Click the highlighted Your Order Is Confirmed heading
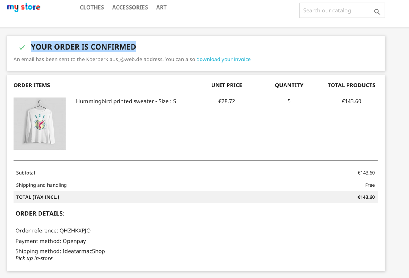This screenshot has height=278, width=409. [x=83, y=47]
